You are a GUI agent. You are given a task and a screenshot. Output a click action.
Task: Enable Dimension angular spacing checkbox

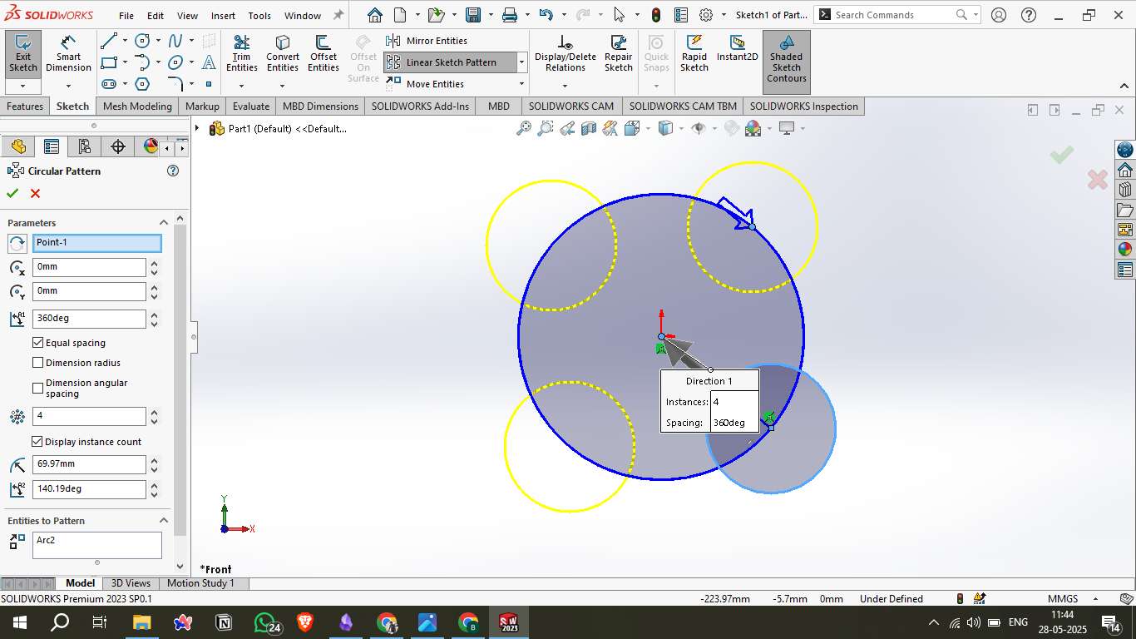click(x=38, y=388)
